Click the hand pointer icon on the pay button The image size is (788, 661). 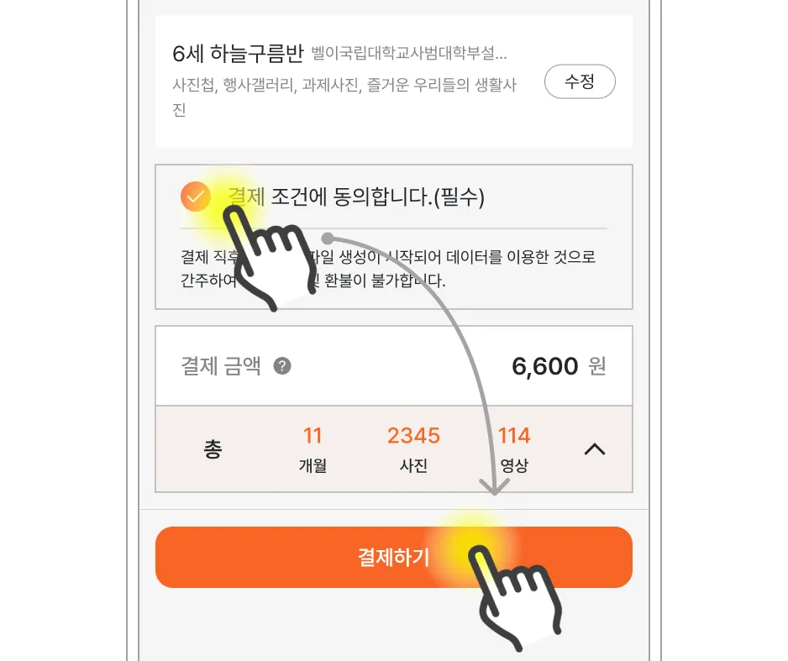[x=515, y=598]
